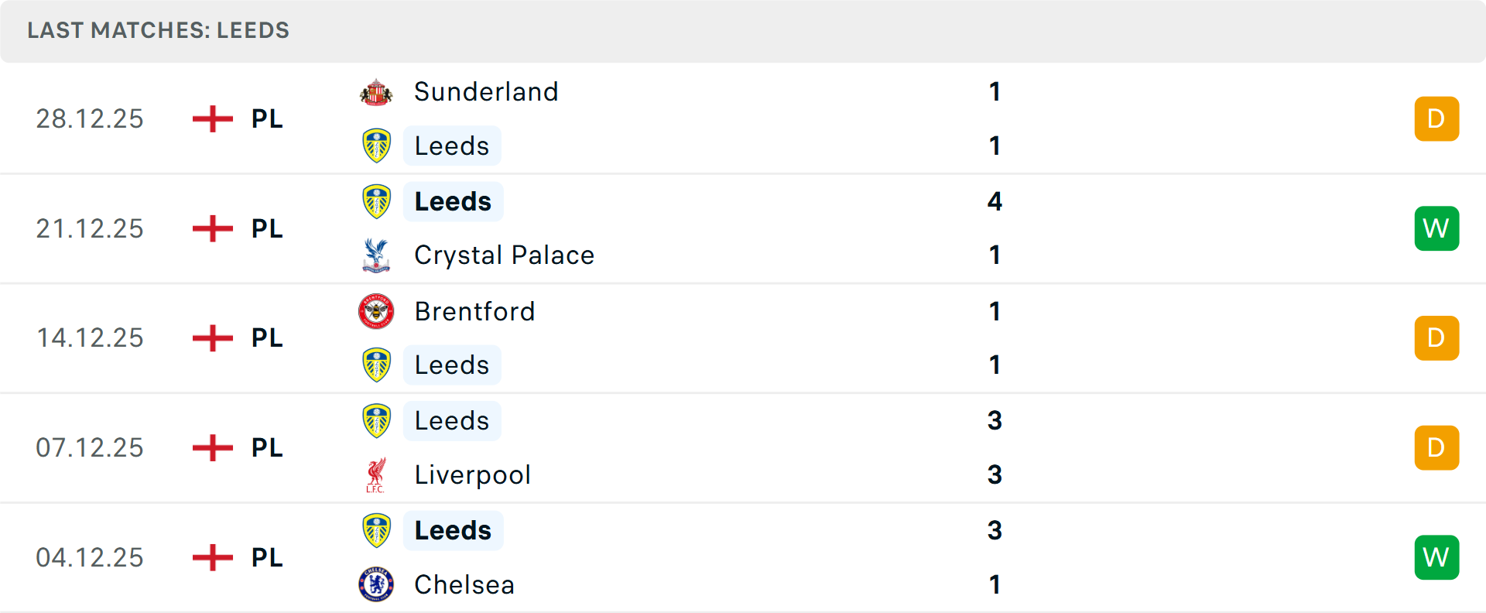Select the highlighted Leeds name versus Chelsea

453,531
